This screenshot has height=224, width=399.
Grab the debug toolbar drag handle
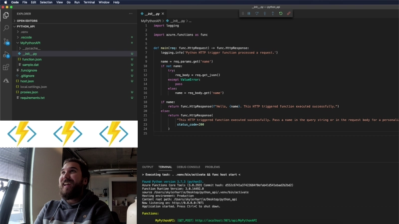pyautogui.click(x=243, y=13)
